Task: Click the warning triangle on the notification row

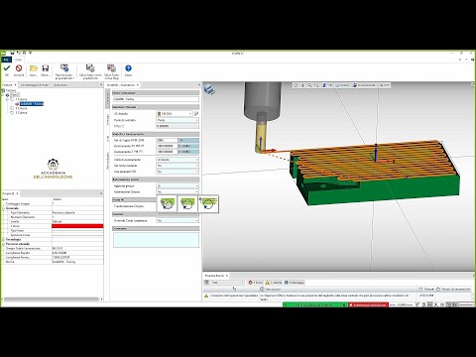Action: [x=206, y=296]
